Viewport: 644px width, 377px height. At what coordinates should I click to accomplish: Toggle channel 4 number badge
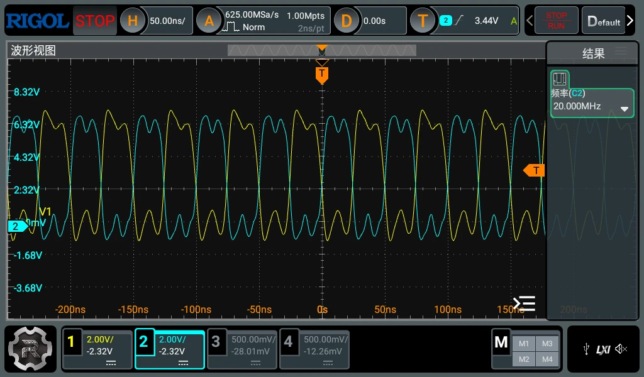(x=288, y=342)
